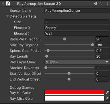110x104 pixels.
Task: Click the Sphere Cast Radius value field
Action: click(x=103, y=51)
